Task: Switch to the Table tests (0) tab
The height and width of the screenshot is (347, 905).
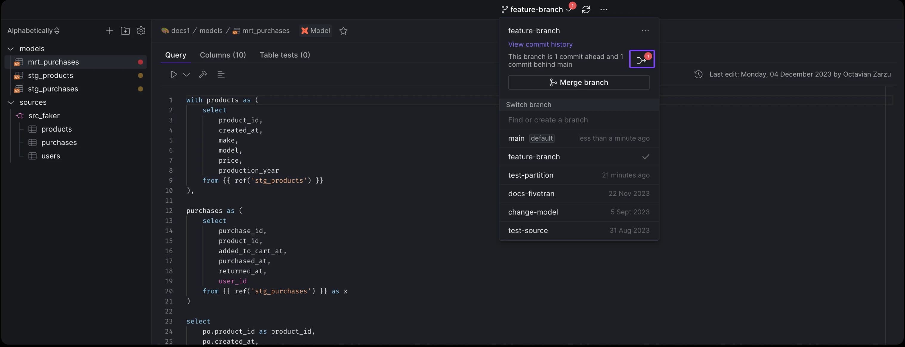Action: [x=285, y=54]
